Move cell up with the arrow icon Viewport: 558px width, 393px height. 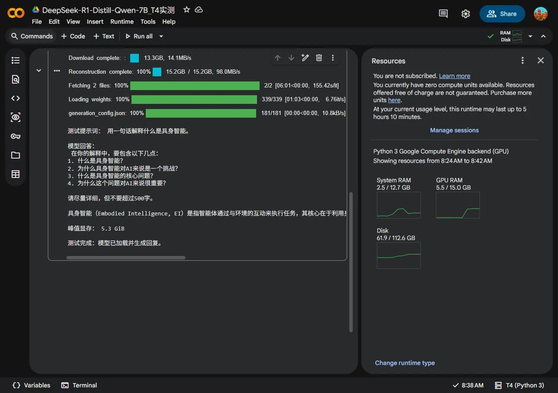click(278, 58)
